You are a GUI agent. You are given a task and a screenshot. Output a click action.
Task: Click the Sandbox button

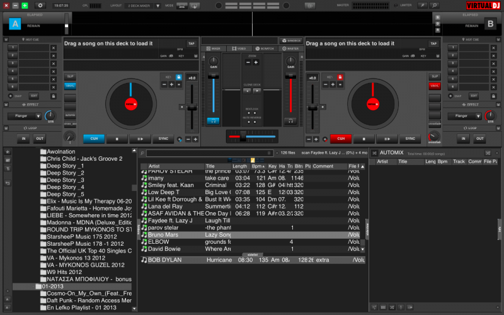291,41
